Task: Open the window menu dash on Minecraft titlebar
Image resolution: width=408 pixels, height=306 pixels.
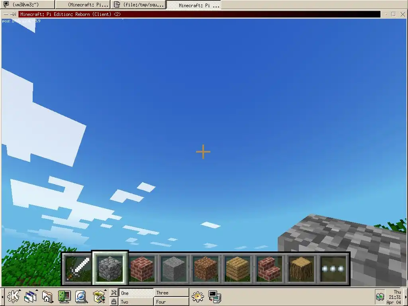Action: point(6,14)
